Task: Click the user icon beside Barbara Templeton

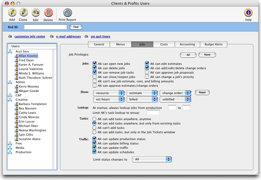Action: click(16, 104)
